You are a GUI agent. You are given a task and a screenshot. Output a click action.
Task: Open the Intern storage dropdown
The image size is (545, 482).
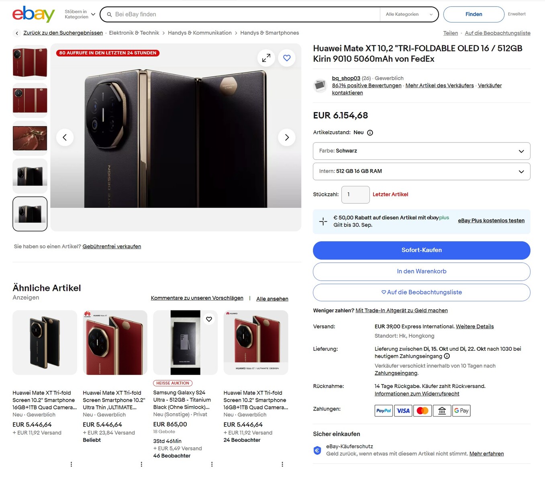421,172
